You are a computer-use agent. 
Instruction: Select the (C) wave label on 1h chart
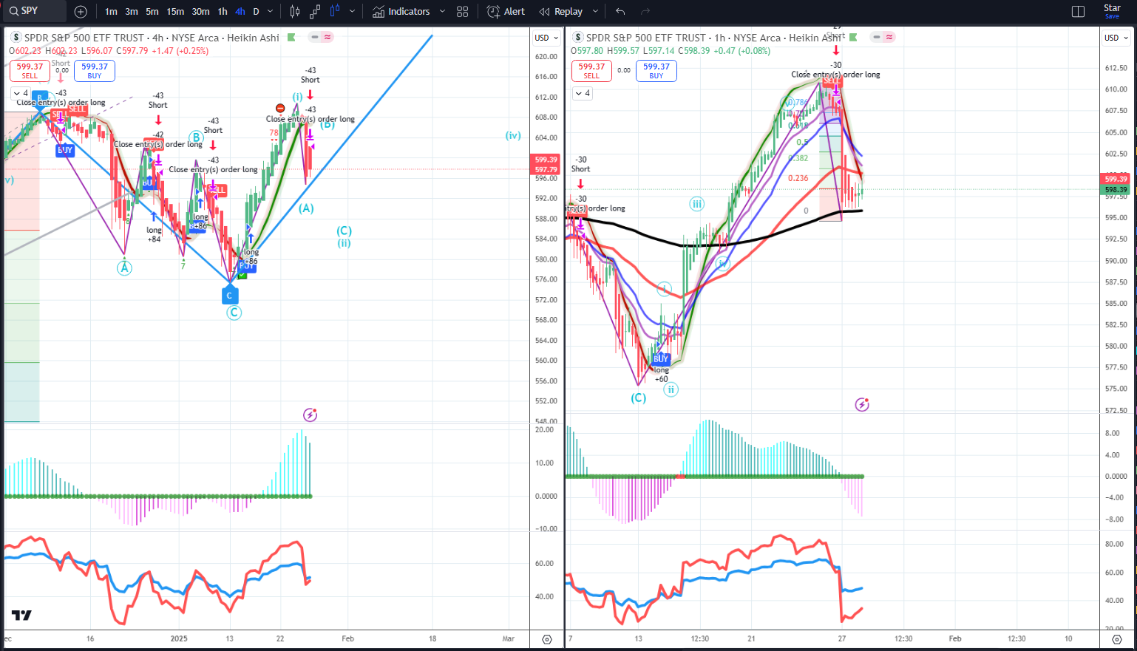click(638, 398)
